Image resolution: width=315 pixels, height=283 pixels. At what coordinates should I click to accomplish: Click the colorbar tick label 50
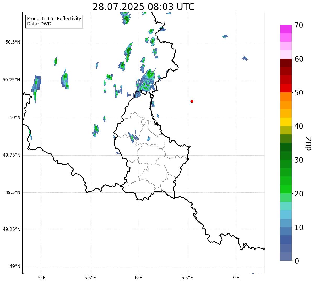(298, 93)
